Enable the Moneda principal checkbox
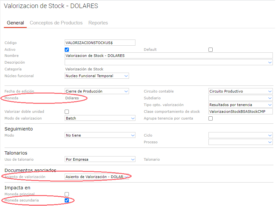The image size is (277, 206). point(67,194)
